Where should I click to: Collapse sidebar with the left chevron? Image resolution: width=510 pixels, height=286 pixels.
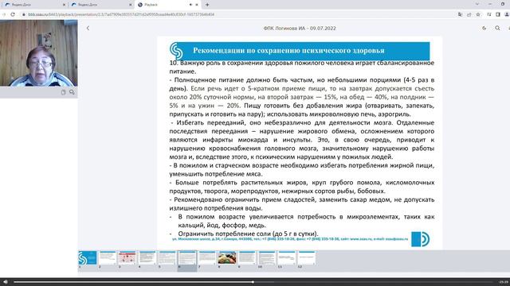[88, 29]
